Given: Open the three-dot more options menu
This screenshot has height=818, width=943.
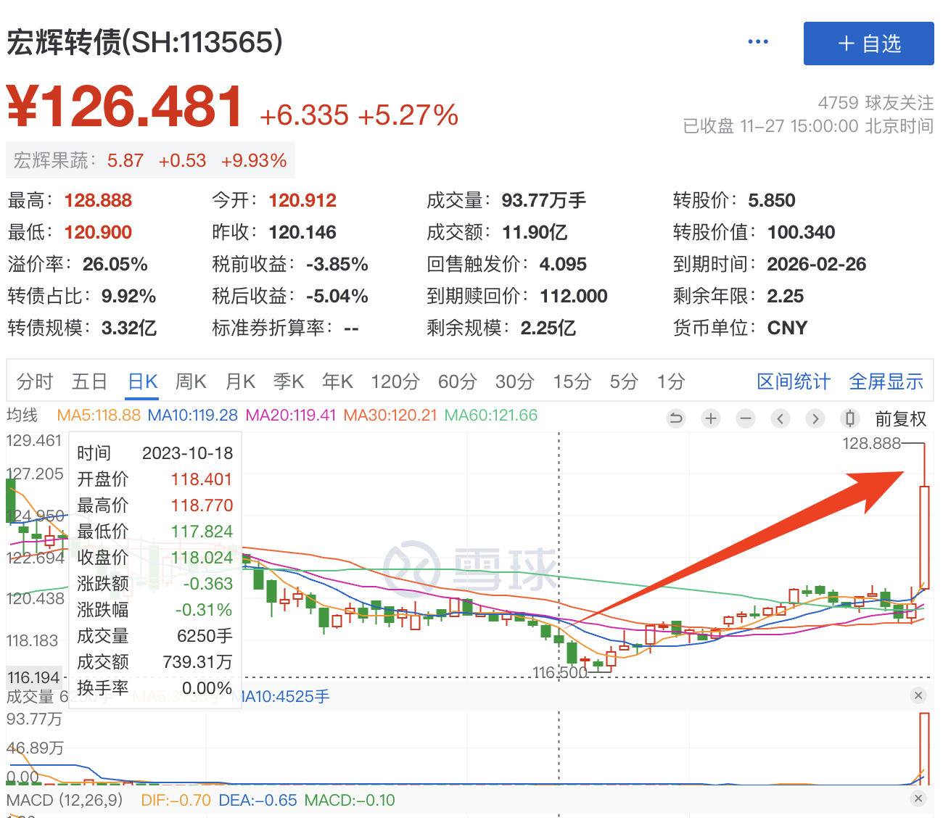Looking at the screenshot, I should pos(758,42).
